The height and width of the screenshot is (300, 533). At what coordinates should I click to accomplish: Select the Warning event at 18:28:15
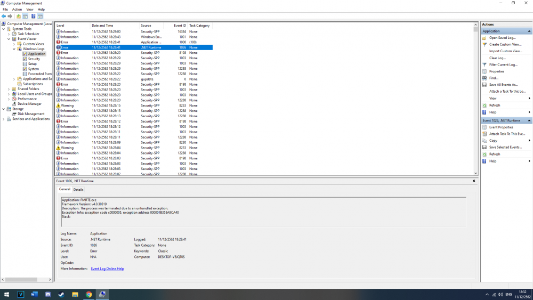point(134,106)
